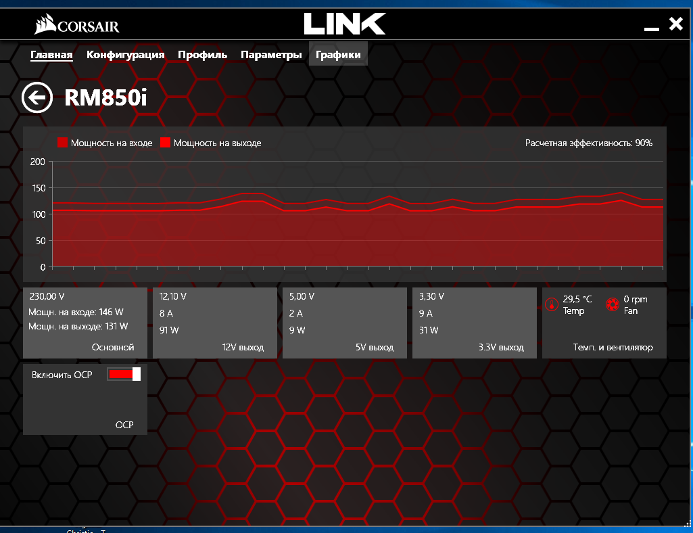693x533 pixels.
Task: Click the red fan icon
Action: (x=612, y=304)
